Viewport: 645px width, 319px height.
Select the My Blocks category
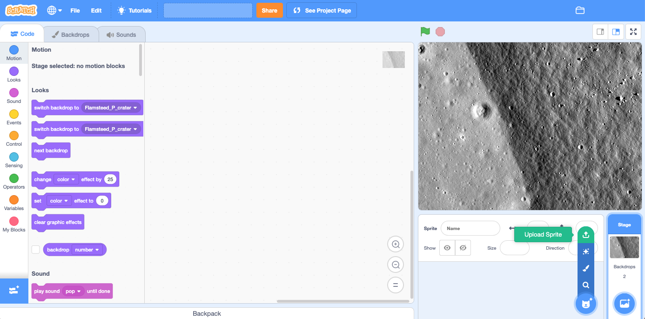[x=14, y=224]
